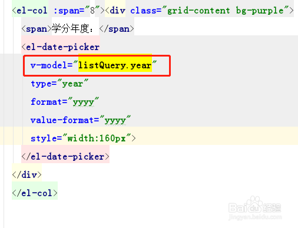This screenshot has width=298, height=228.
Task: Click the closing </el-date-picker> tag
Action: (x=65, y=157)
